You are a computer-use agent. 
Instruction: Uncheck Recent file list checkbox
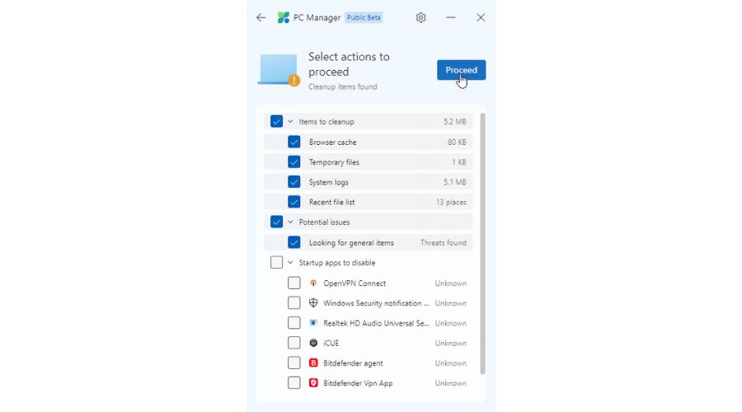294,202
